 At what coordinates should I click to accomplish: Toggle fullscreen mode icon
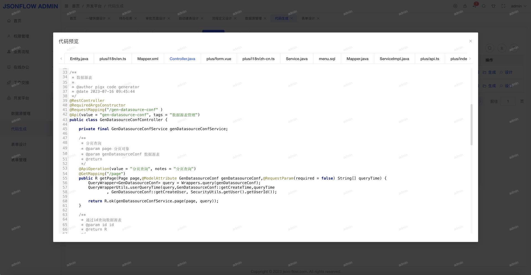(x=503, y=6)
